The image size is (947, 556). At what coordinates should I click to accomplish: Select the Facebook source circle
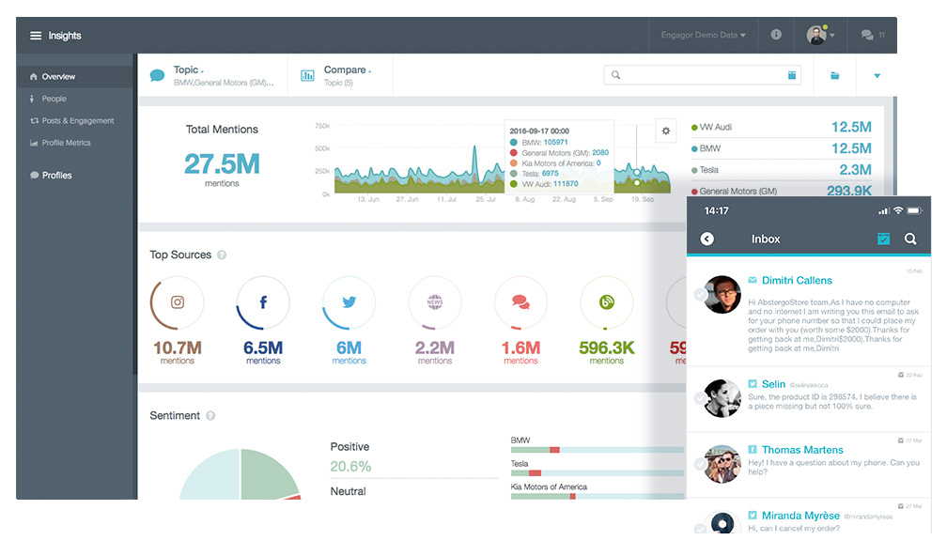(263, 302)
